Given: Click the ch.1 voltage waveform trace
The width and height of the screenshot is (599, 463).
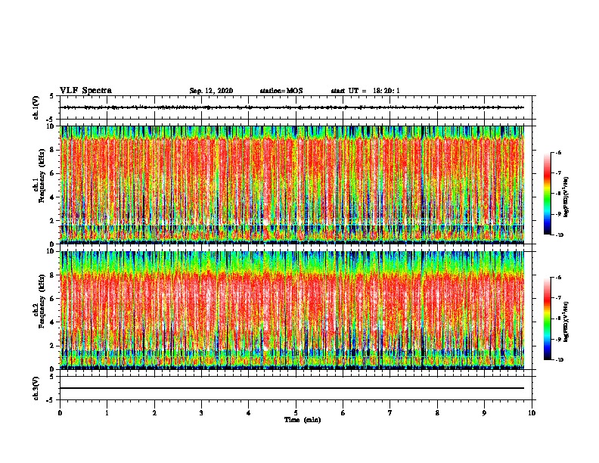Looking at the screenshot, I should [x=292, y=107].
